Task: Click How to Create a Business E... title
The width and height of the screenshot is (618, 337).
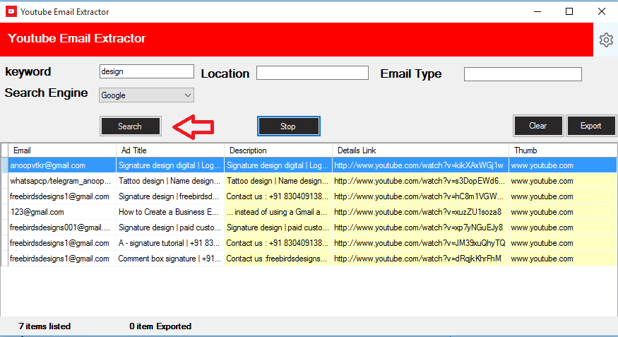Action: click(170, 212)
